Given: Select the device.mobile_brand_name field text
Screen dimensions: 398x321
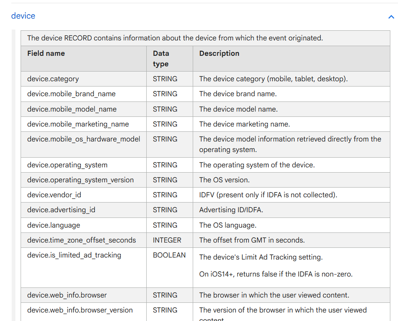Looking at the screenshot, I should click(x=71, y=94).
